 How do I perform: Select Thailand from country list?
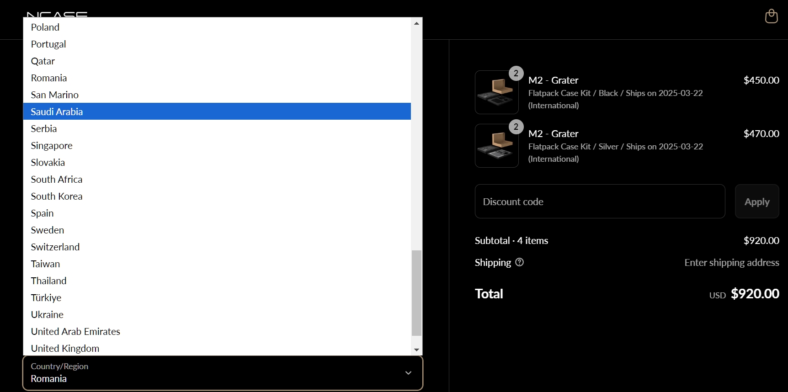[217, 281]
